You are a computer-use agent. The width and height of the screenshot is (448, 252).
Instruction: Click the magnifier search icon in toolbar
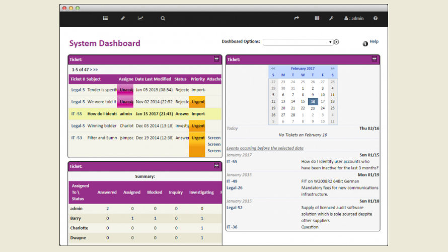coord(163,18)
